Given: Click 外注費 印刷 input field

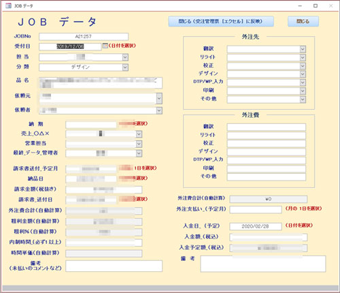Looking at the screenshot, I should pos(267,169).
